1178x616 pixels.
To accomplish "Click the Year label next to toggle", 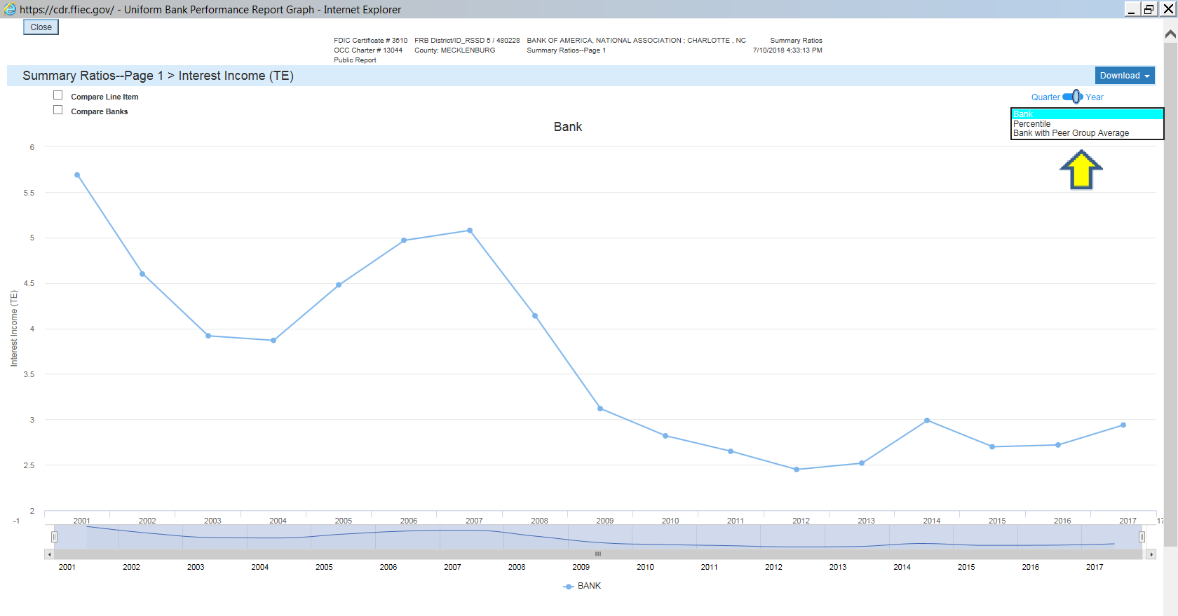I will (x=1095, y=97).
